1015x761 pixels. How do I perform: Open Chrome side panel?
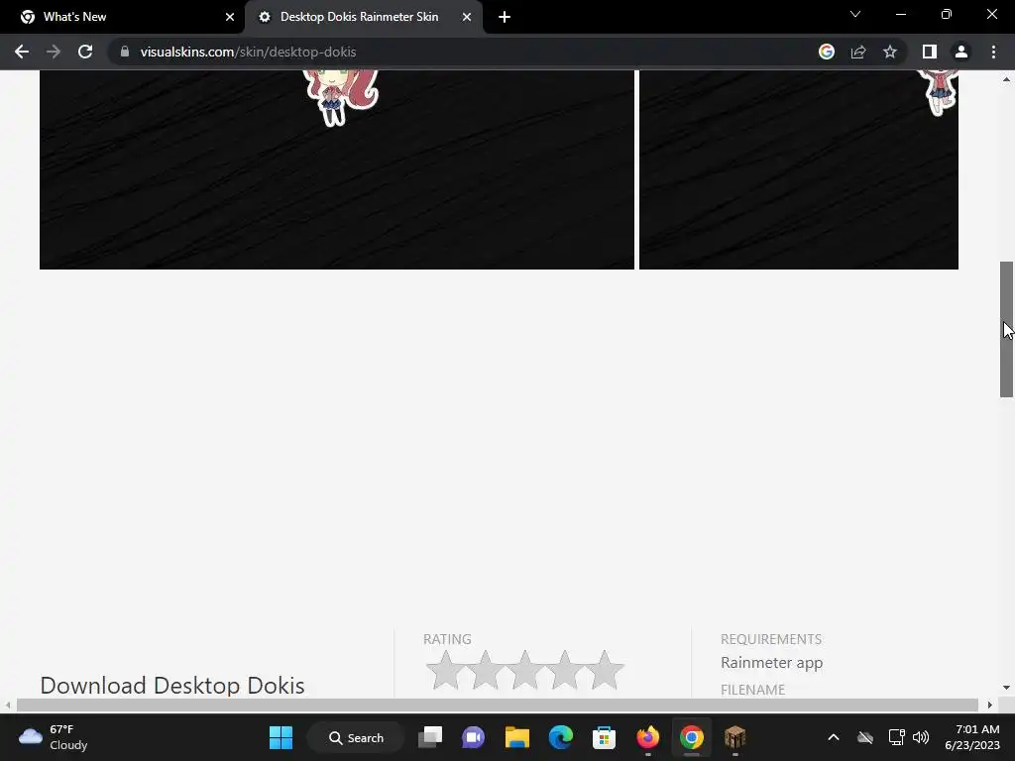[x=930, y=52]
